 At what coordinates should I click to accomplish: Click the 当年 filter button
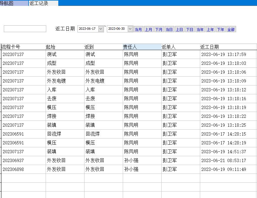200,29
